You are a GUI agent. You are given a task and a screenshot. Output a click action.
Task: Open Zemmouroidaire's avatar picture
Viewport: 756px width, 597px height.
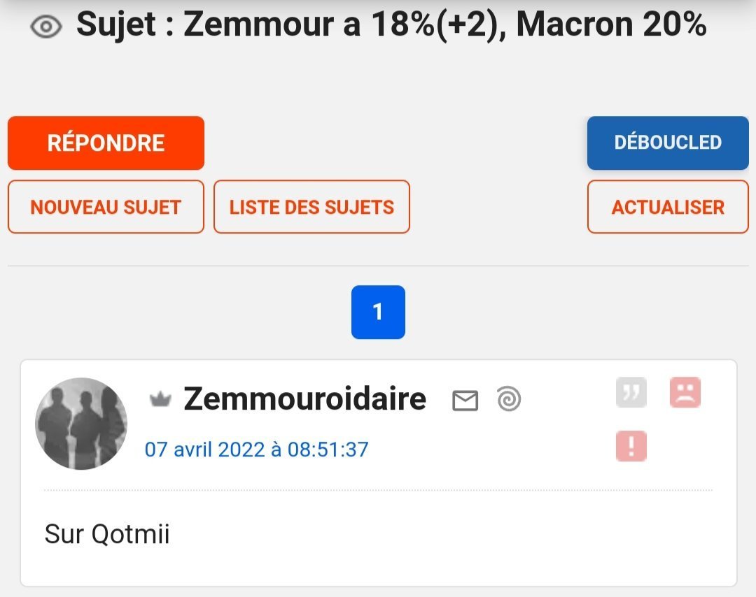81,424
